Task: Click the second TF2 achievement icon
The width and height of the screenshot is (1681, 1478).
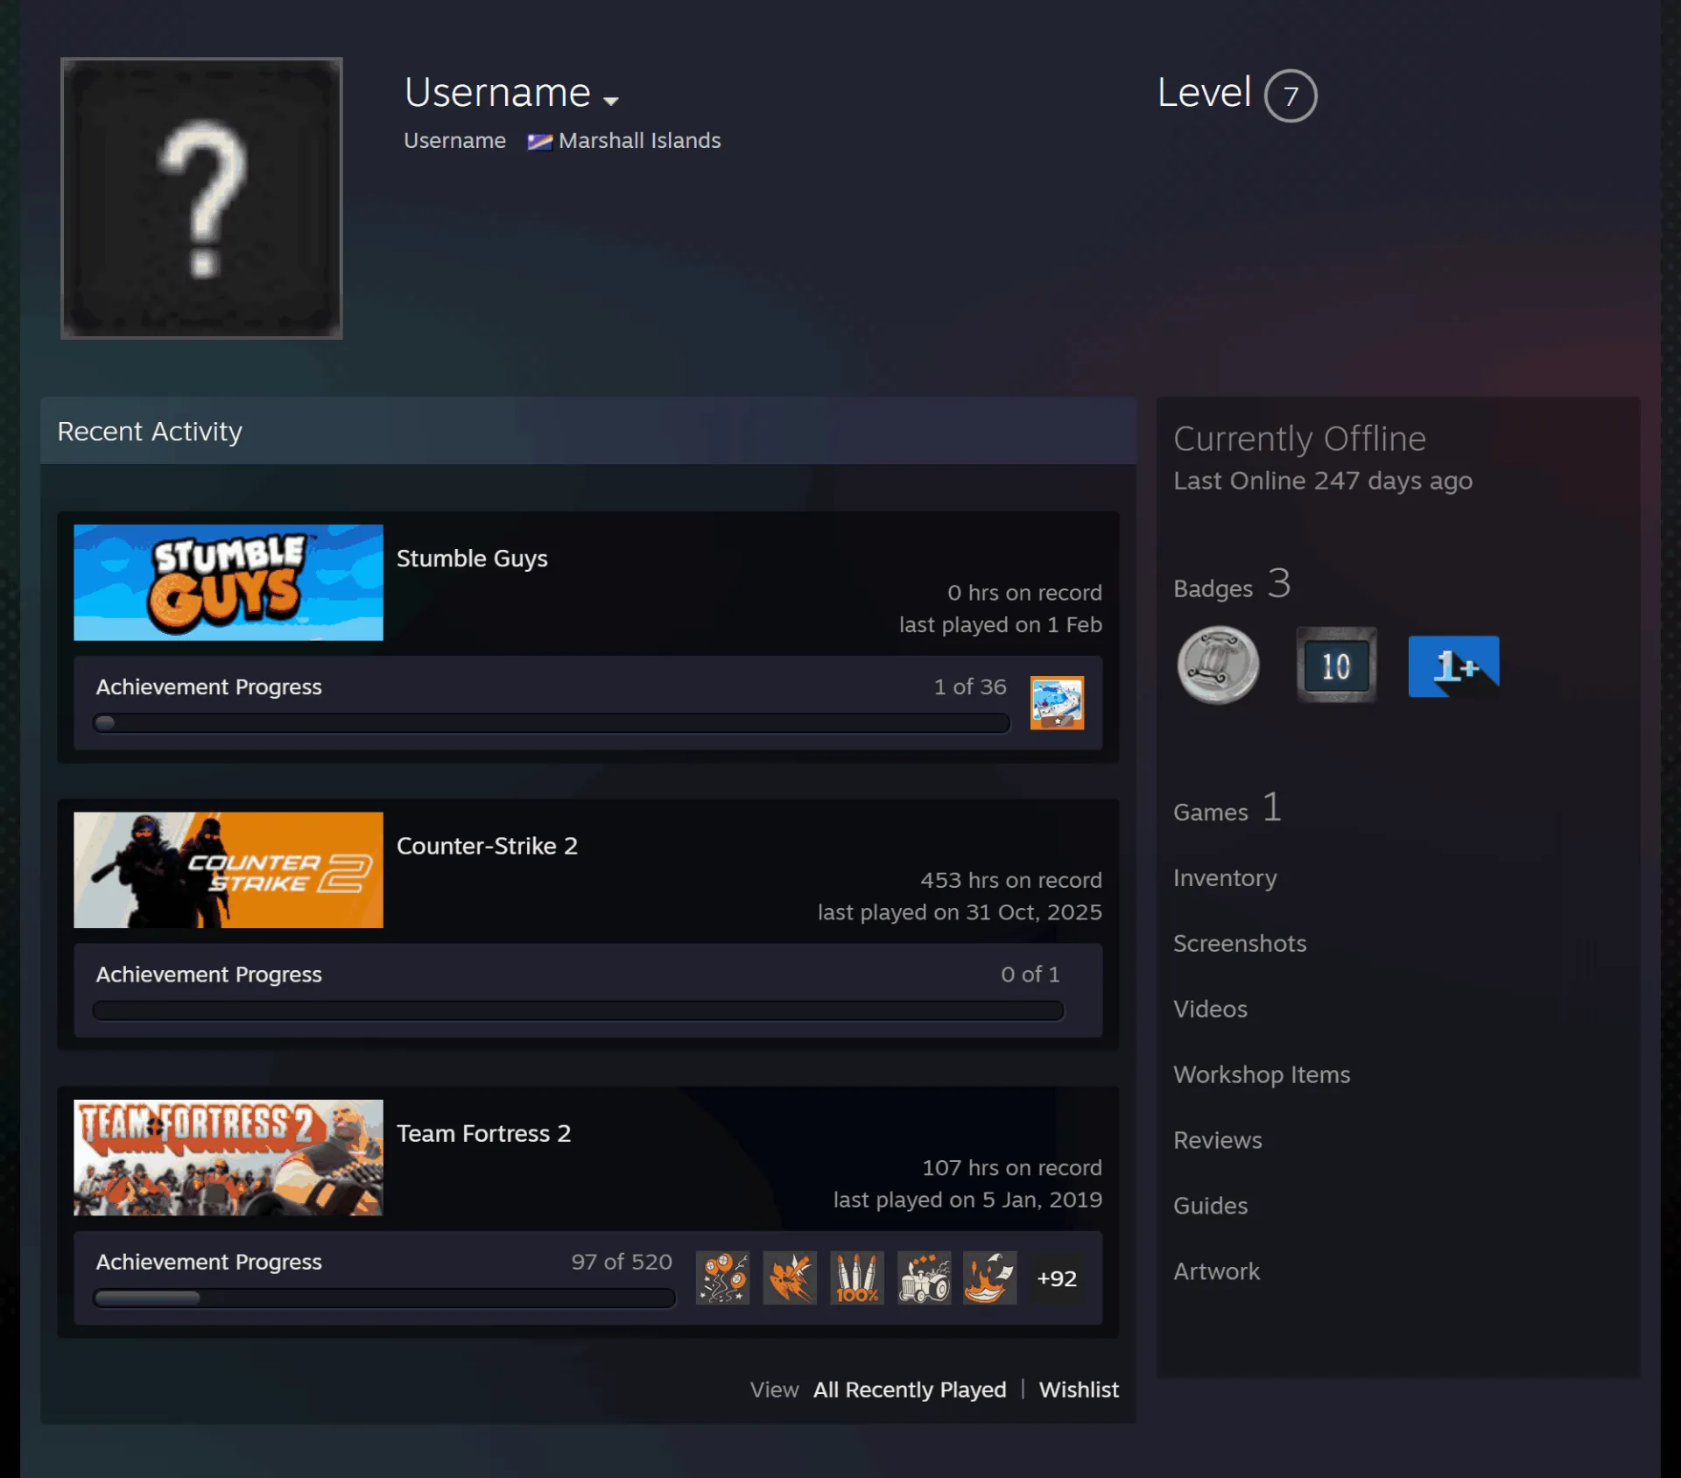Action: 790,1277
